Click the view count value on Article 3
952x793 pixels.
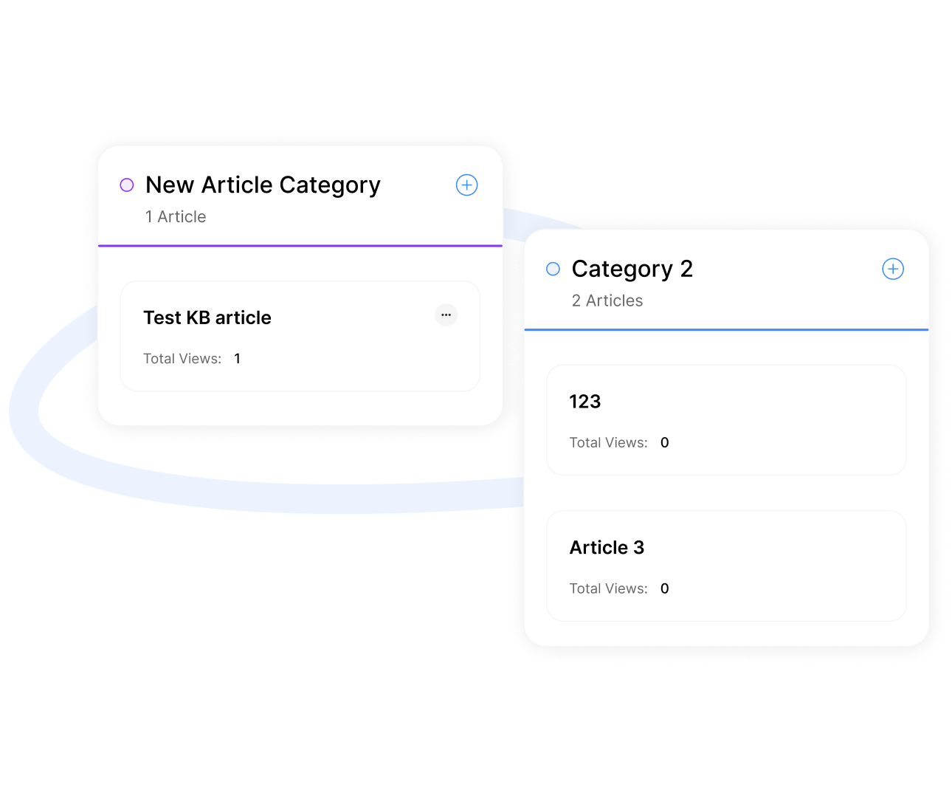(x=664, y=588)
